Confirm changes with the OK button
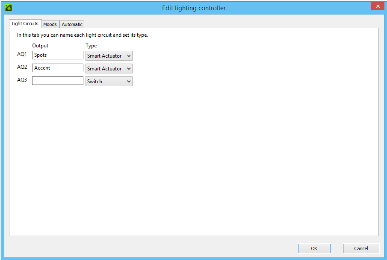The height and width of the screenshot is (260, 387). (314, 248)
